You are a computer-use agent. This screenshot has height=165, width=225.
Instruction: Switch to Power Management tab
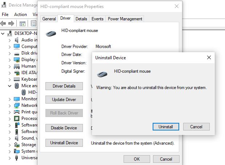(125, 19)
